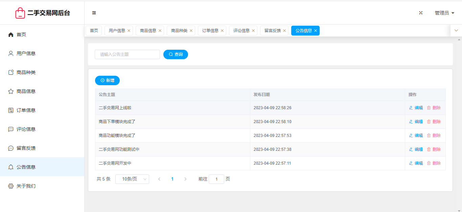The height and width of the screenshot is (212, 462).
Task: Close the 公告信息 active tab
Action: pyautogui.click(x=316, y=31)
